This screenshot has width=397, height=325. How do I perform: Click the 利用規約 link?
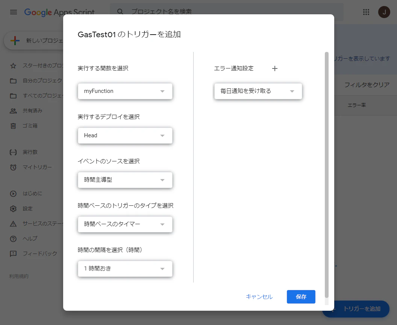point(19,276)
